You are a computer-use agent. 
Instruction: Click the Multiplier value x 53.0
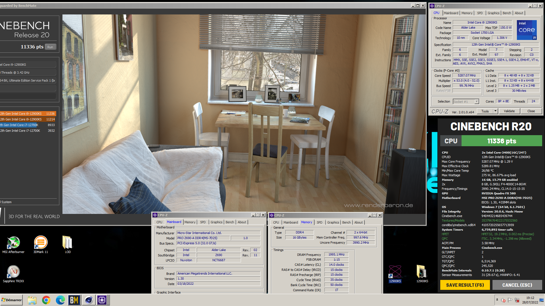[x=467, y=80]
